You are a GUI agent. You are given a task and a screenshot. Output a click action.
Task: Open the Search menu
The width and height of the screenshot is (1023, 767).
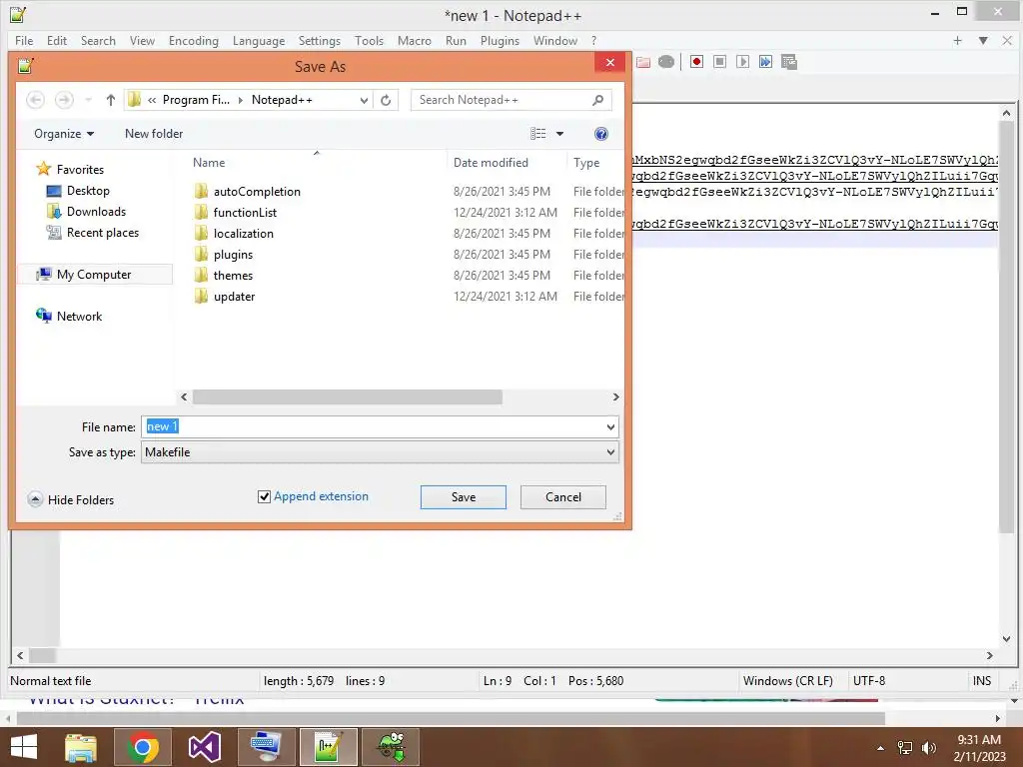(x=98, y=40)
